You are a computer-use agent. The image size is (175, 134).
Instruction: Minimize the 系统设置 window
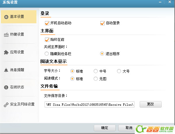point(160,2)
